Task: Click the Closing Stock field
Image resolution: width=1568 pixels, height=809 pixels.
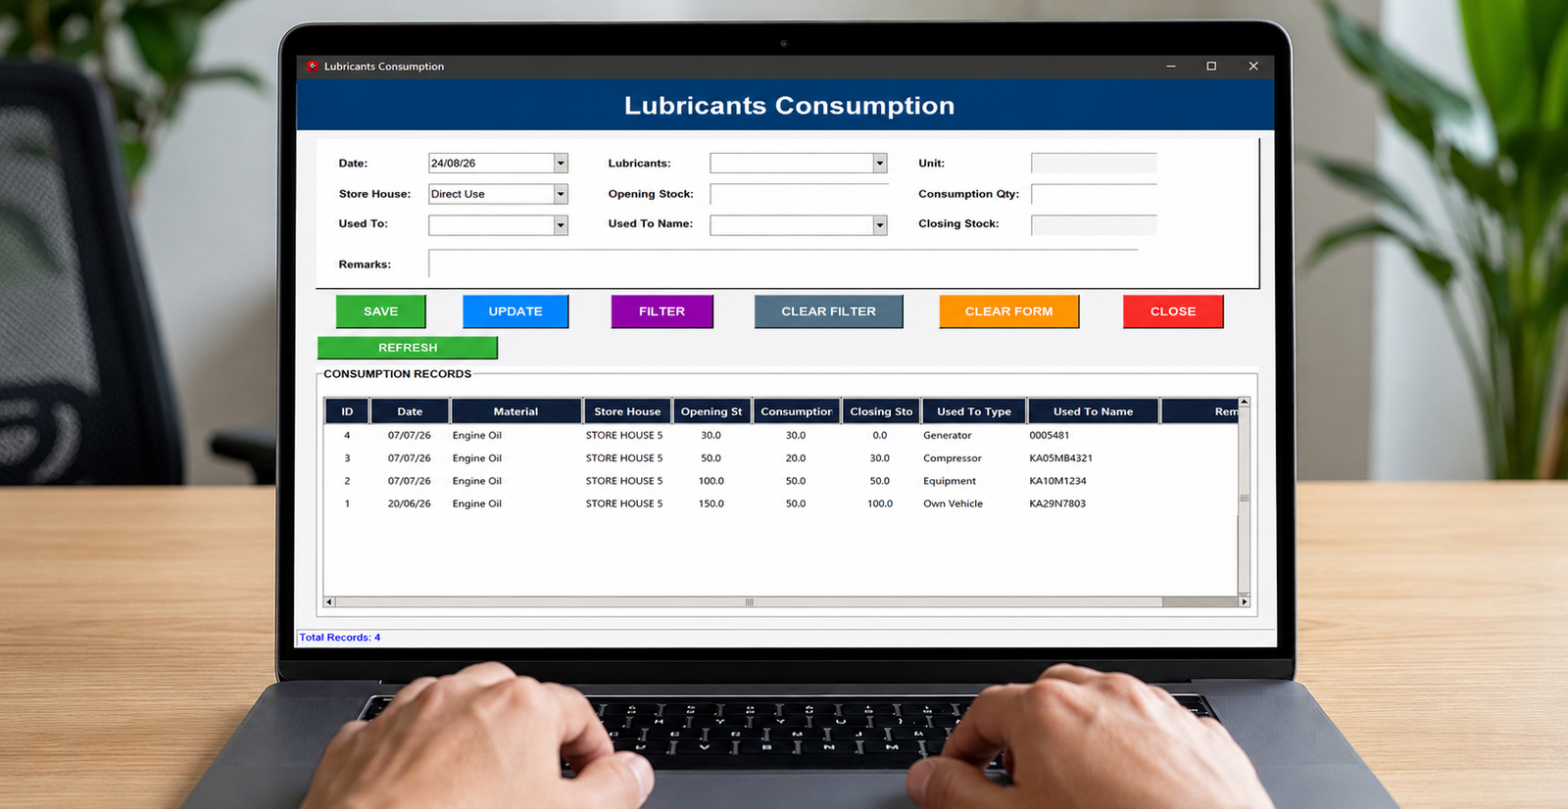Action: 1094,225
